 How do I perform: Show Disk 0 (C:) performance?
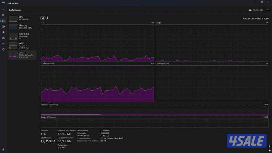tap(22, 36)
